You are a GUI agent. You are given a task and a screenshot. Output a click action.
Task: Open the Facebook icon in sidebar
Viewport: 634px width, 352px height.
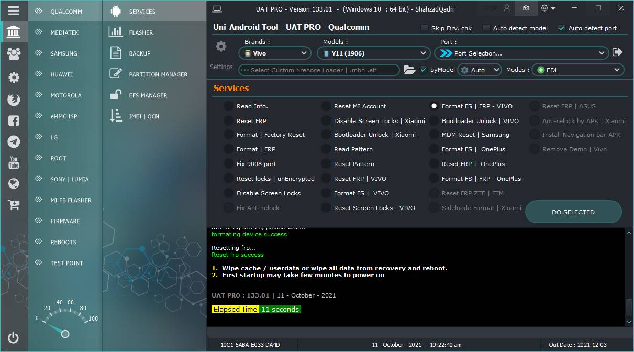pyautogui.click(x=14, y=121)
